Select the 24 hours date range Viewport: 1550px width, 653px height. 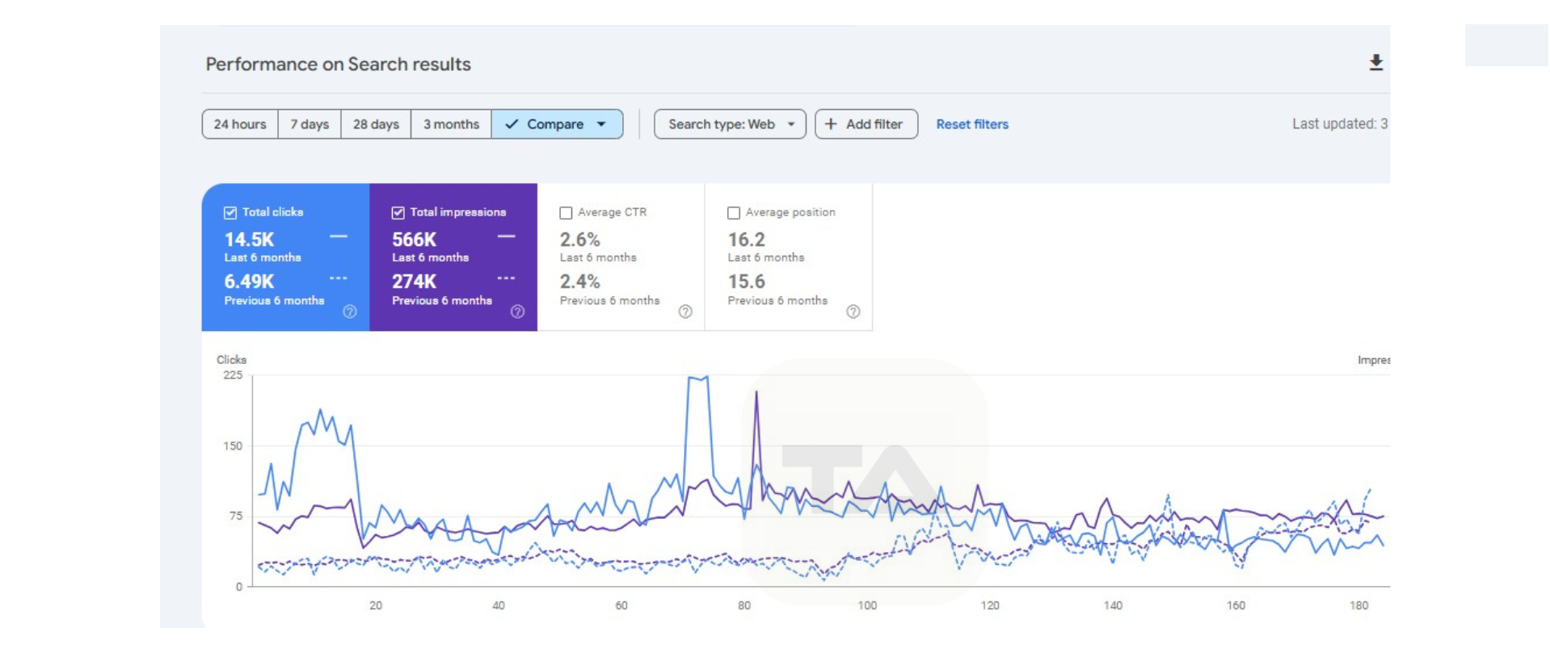tap(240, 124)
